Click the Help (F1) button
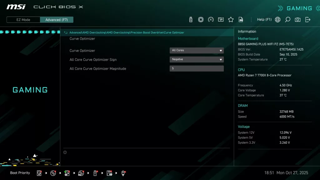 tap(264, 19)
